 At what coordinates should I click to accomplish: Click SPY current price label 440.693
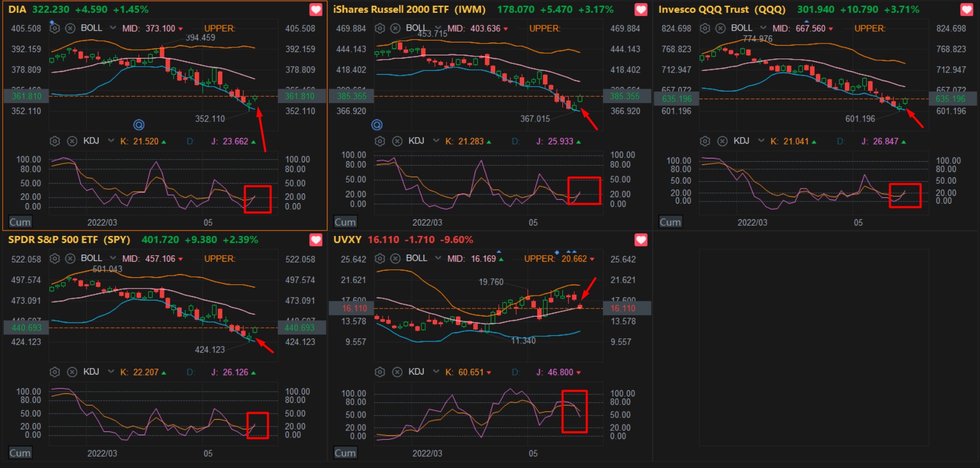tap(27, 327)
